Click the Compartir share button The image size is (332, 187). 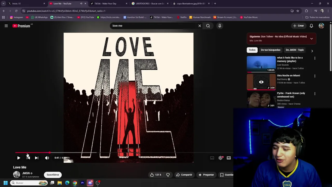(184, 175)
